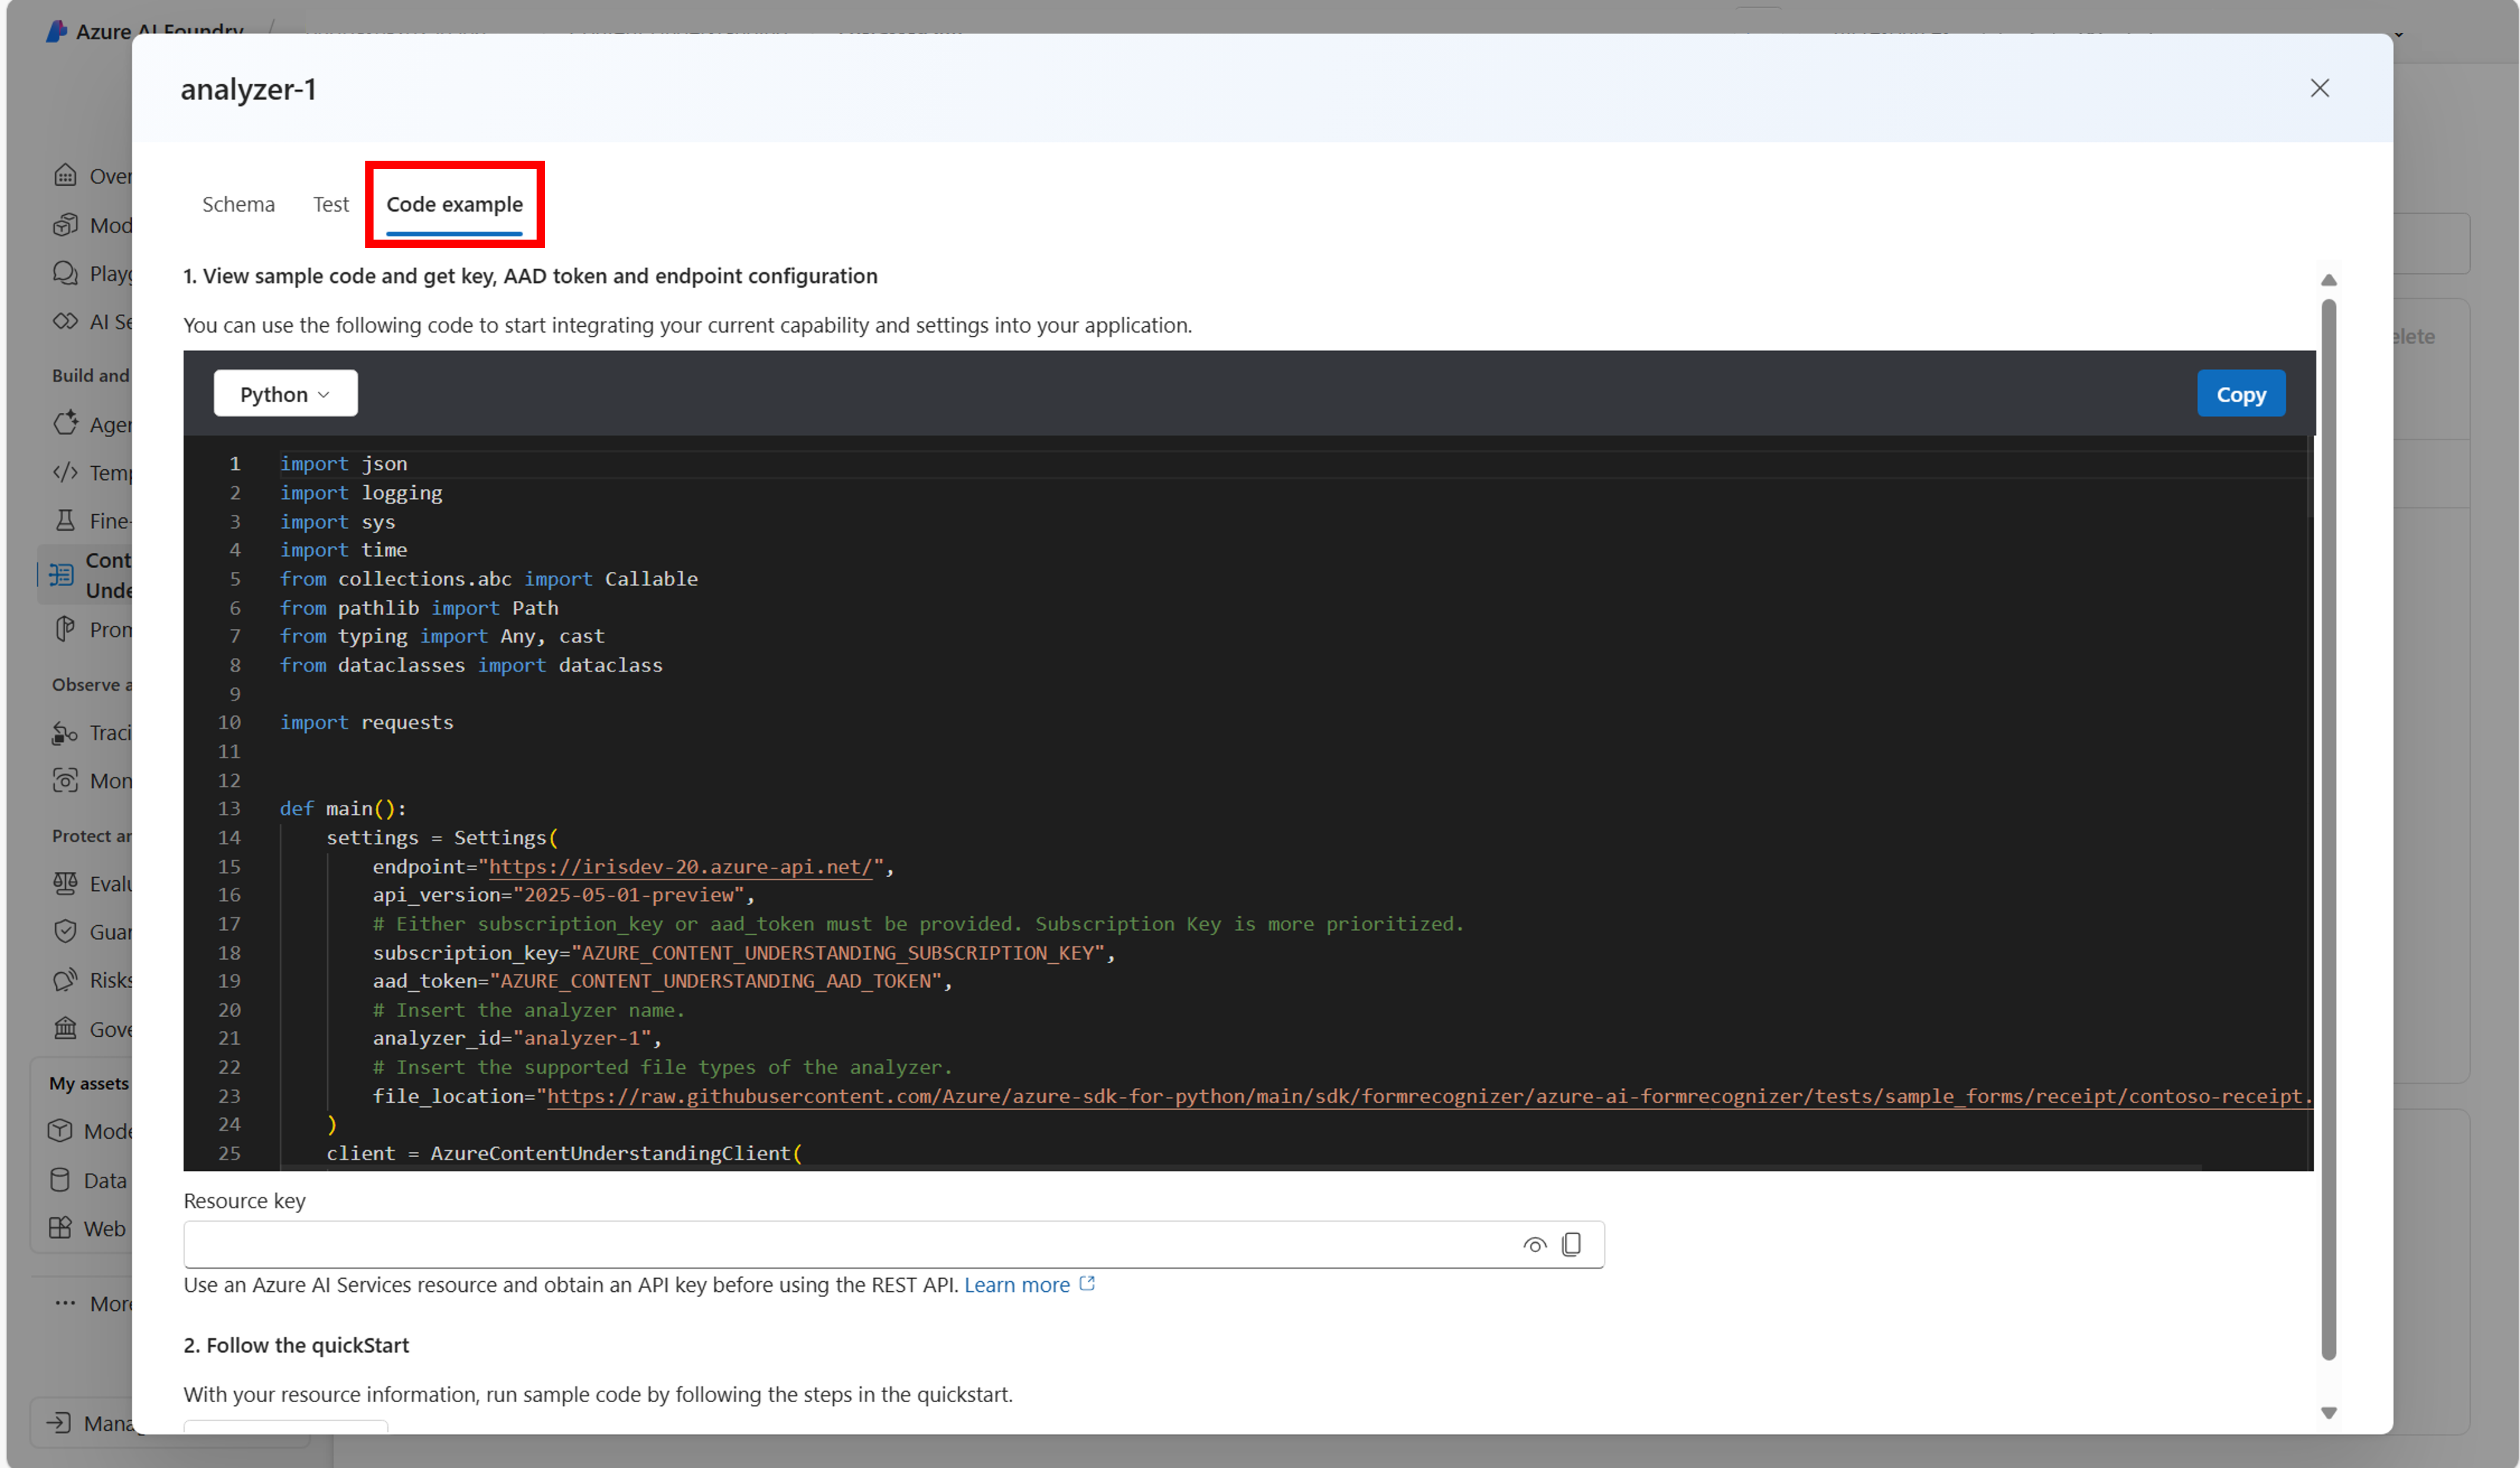Click code line 13 'def main():'
The image size is (2520, 1468).
(x=343, y=809)
